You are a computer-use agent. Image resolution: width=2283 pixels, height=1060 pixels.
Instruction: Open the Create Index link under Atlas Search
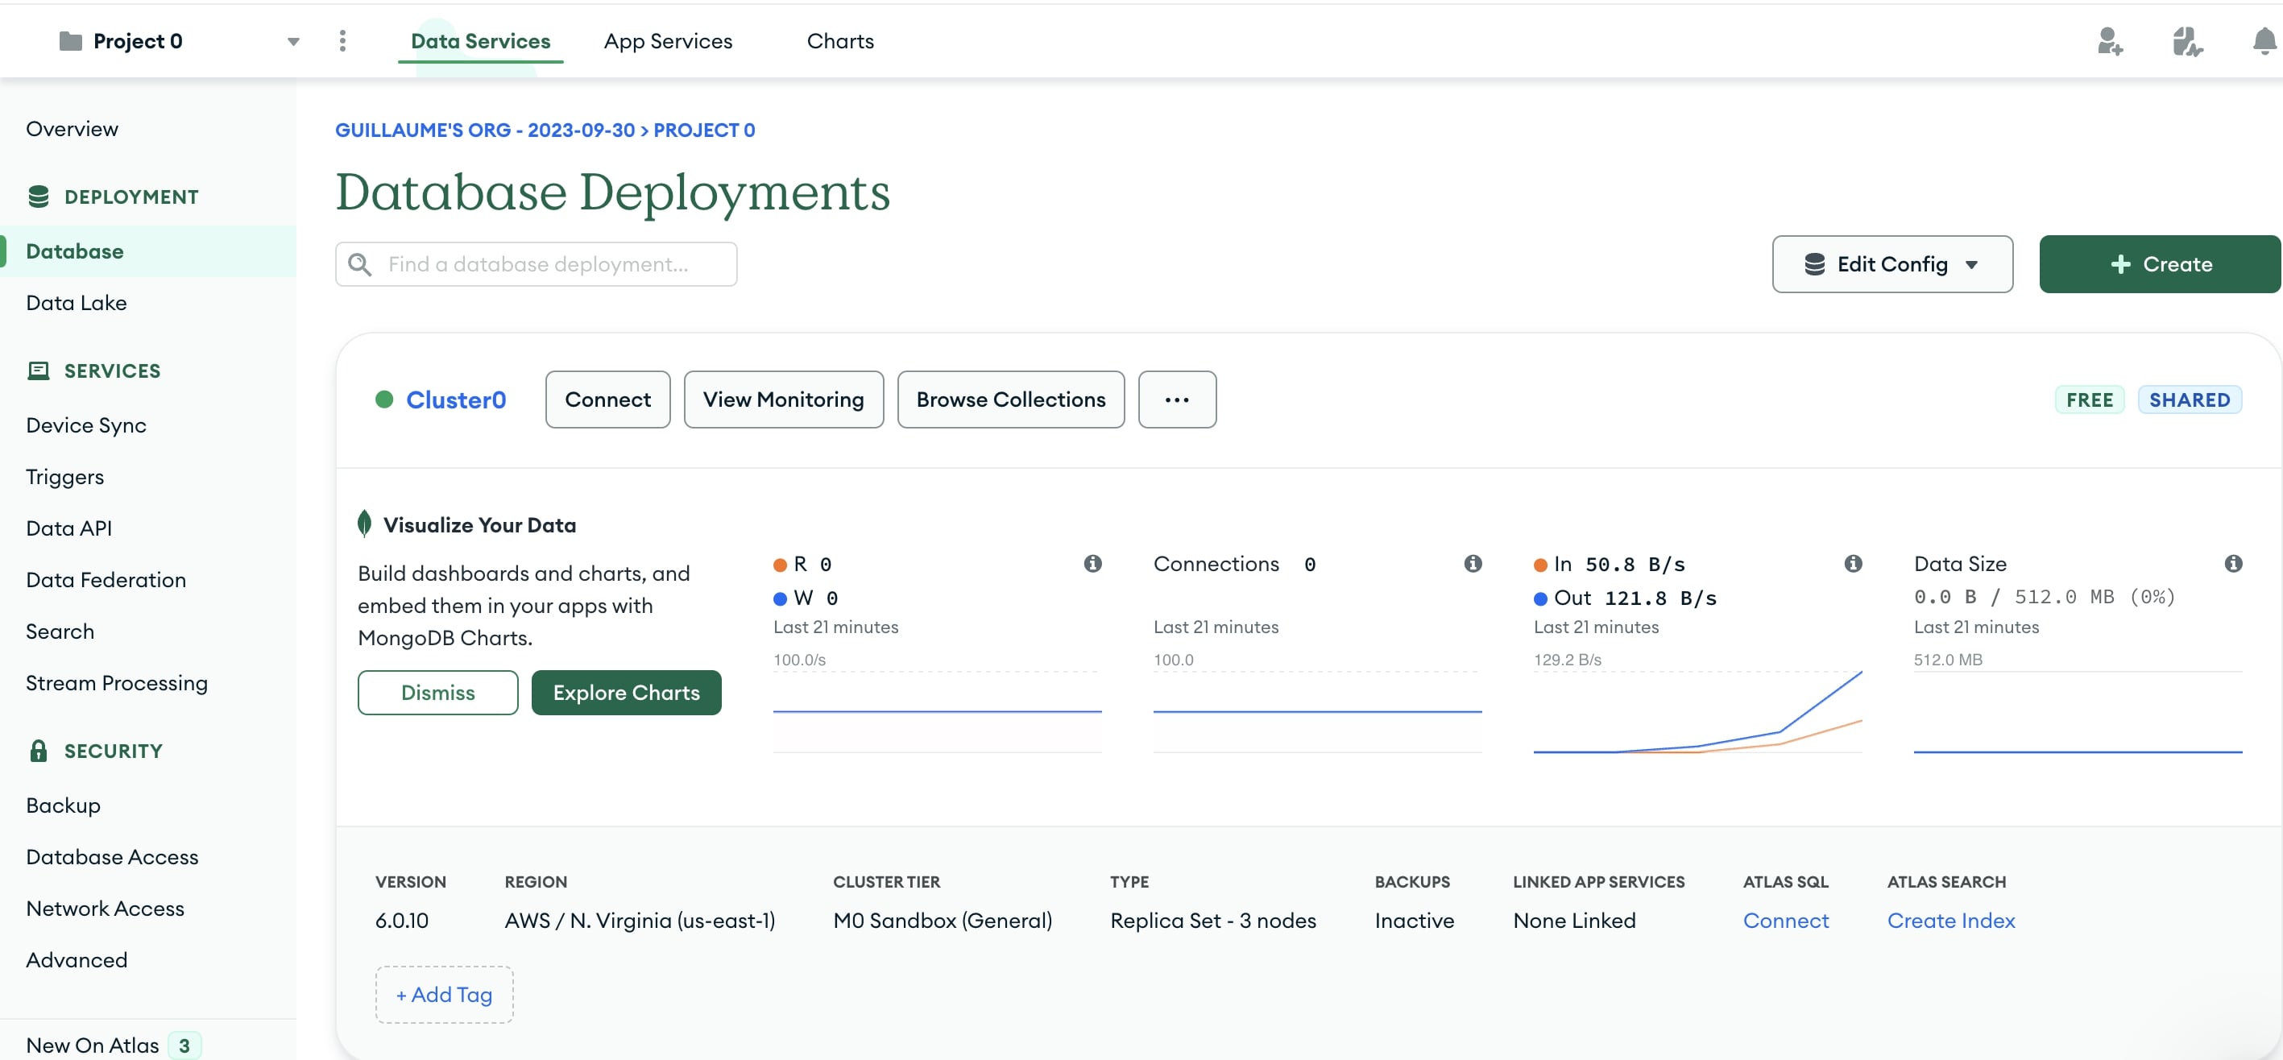[1950, 920]
